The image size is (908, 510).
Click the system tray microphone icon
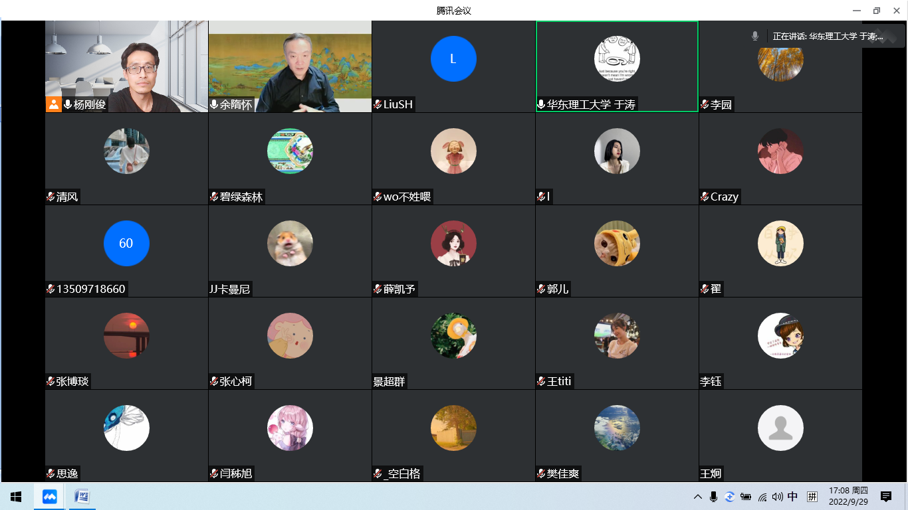coord(713,497)
